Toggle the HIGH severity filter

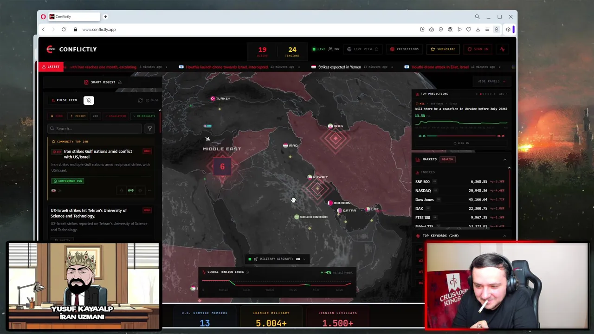pos(57,116)
